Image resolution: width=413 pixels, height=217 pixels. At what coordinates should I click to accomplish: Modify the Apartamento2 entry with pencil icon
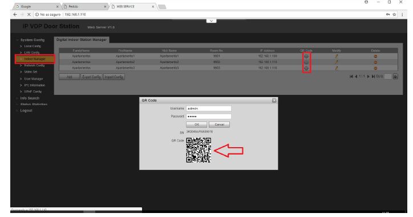pos(337,62)
